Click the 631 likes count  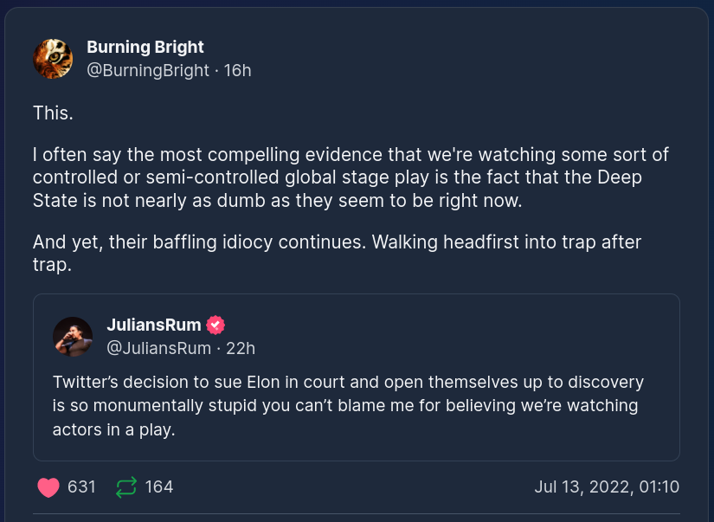(x=81, y=487)
